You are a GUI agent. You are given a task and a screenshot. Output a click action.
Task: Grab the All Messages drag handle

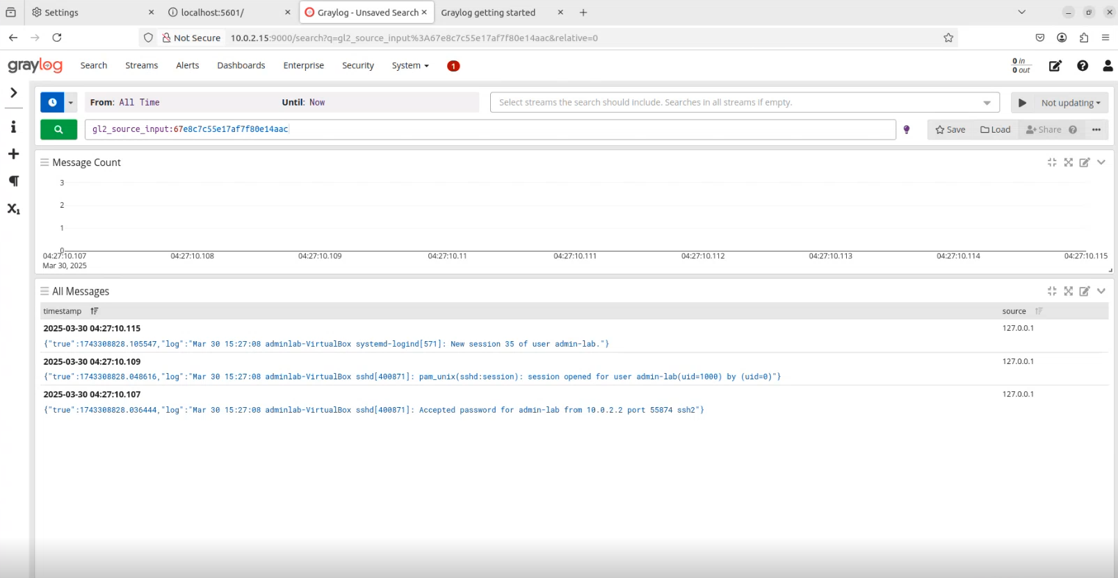44,291
